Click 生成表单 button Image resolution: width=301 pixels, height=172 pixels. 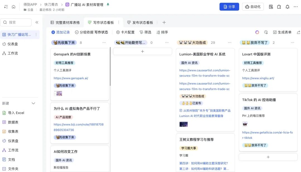click(282, 32)
